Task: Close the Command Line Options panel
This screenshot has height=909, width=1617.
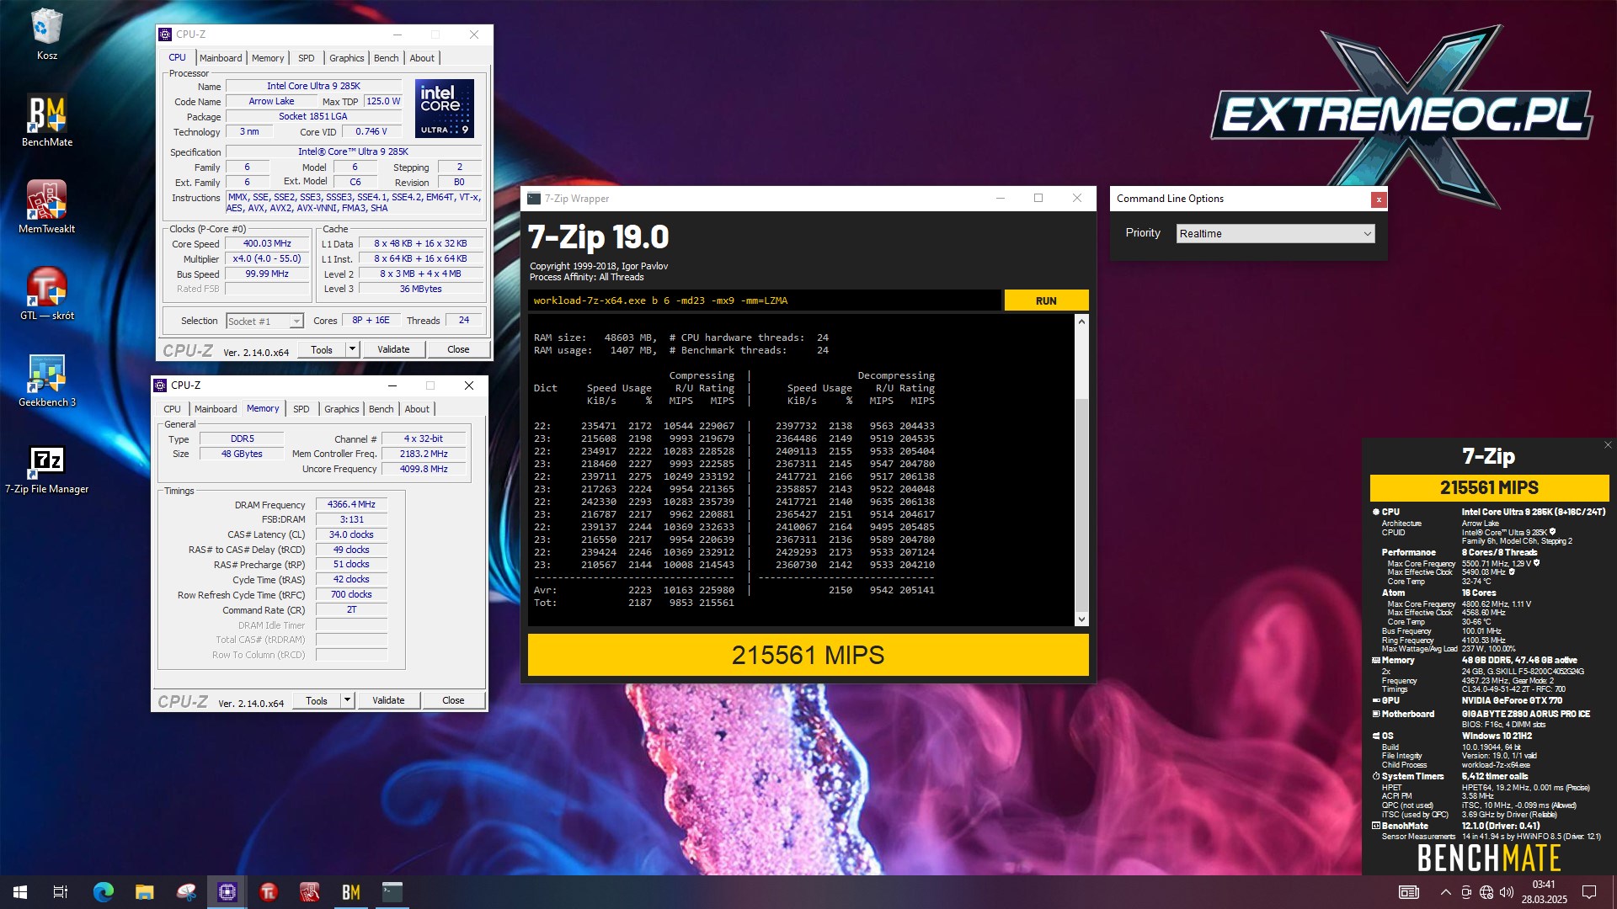Action: pyautogui.click(x=1379, y=199)
